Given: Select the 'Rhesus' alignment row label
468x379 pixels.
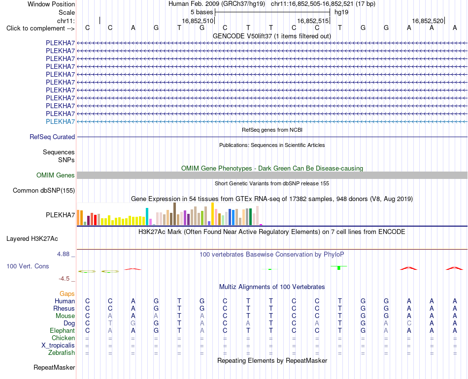Looking at the screenshot, I should tap(64, 308).
